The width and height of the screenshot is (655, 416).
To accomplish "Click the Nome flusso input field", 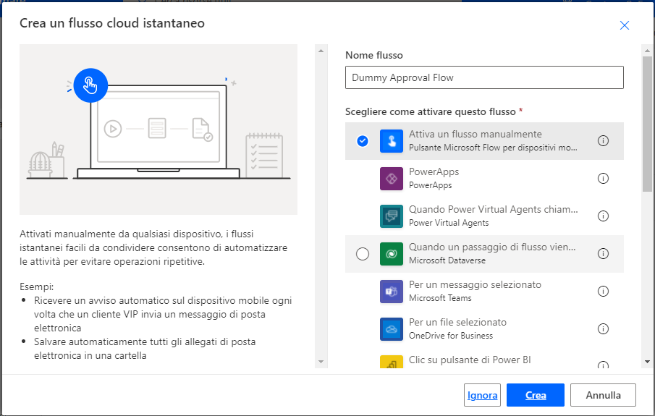I will [x=484, y=77].
